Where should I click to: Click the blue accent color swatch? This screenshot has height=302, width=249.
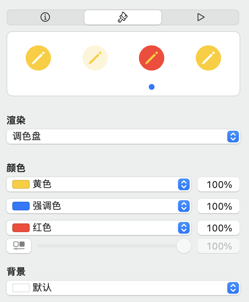(21, 206)
